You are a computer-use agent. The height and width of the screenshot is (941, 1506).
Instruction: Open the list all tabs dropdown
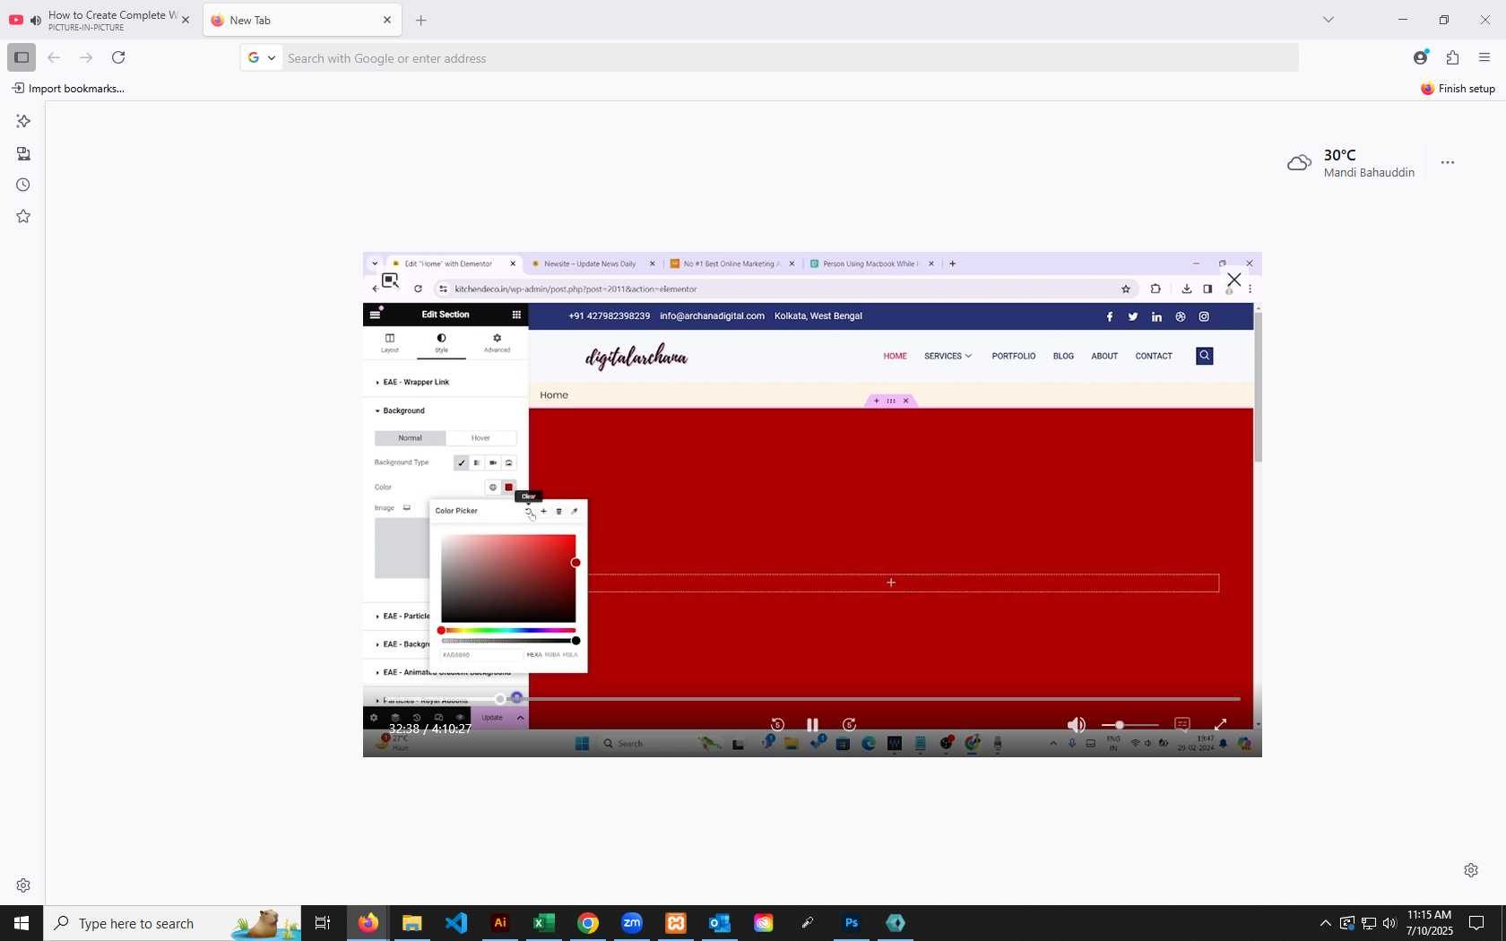tap(1329, 20)
